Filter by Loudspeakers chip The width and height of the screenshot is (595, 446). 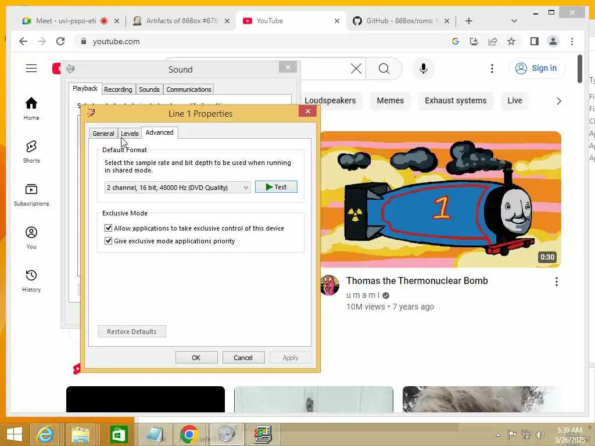click(330, 100)
